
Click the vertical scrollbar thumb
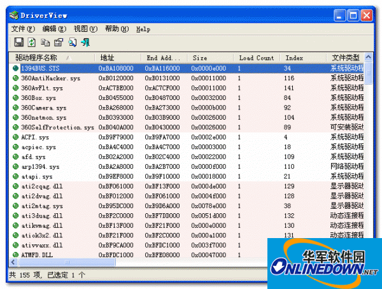369,73
